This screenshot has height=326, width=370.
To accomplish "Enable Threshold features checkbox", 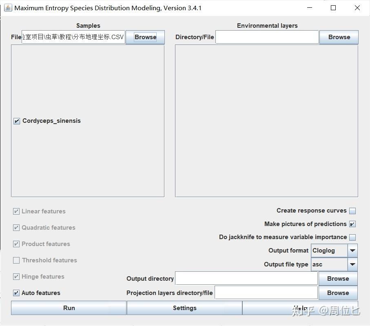I will [16, 260].
